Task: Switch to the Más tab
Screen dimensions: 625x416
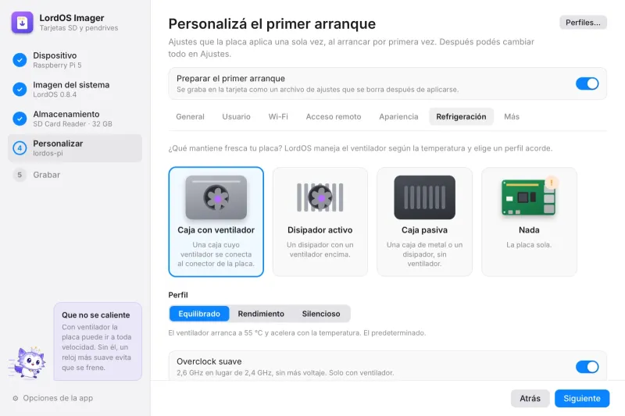Action: coord(512,116)
